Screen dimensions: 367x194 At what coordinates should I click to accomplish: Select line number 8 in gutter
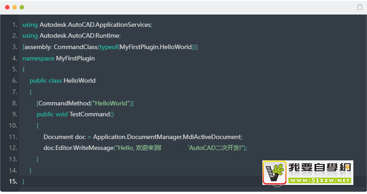(15, 103)
